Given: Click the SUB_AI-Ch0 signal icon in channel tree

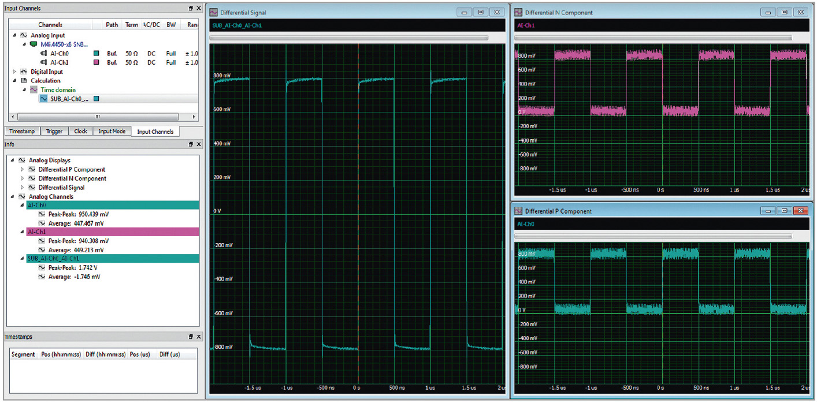Looking at the screenshot, I should [x=43, y=99].
